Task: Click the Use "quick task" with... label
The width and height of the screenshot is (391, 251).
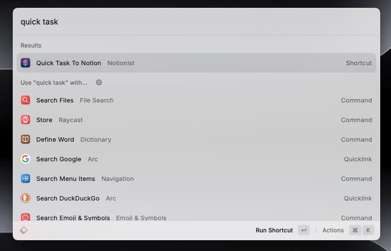Action: point(54,82)
